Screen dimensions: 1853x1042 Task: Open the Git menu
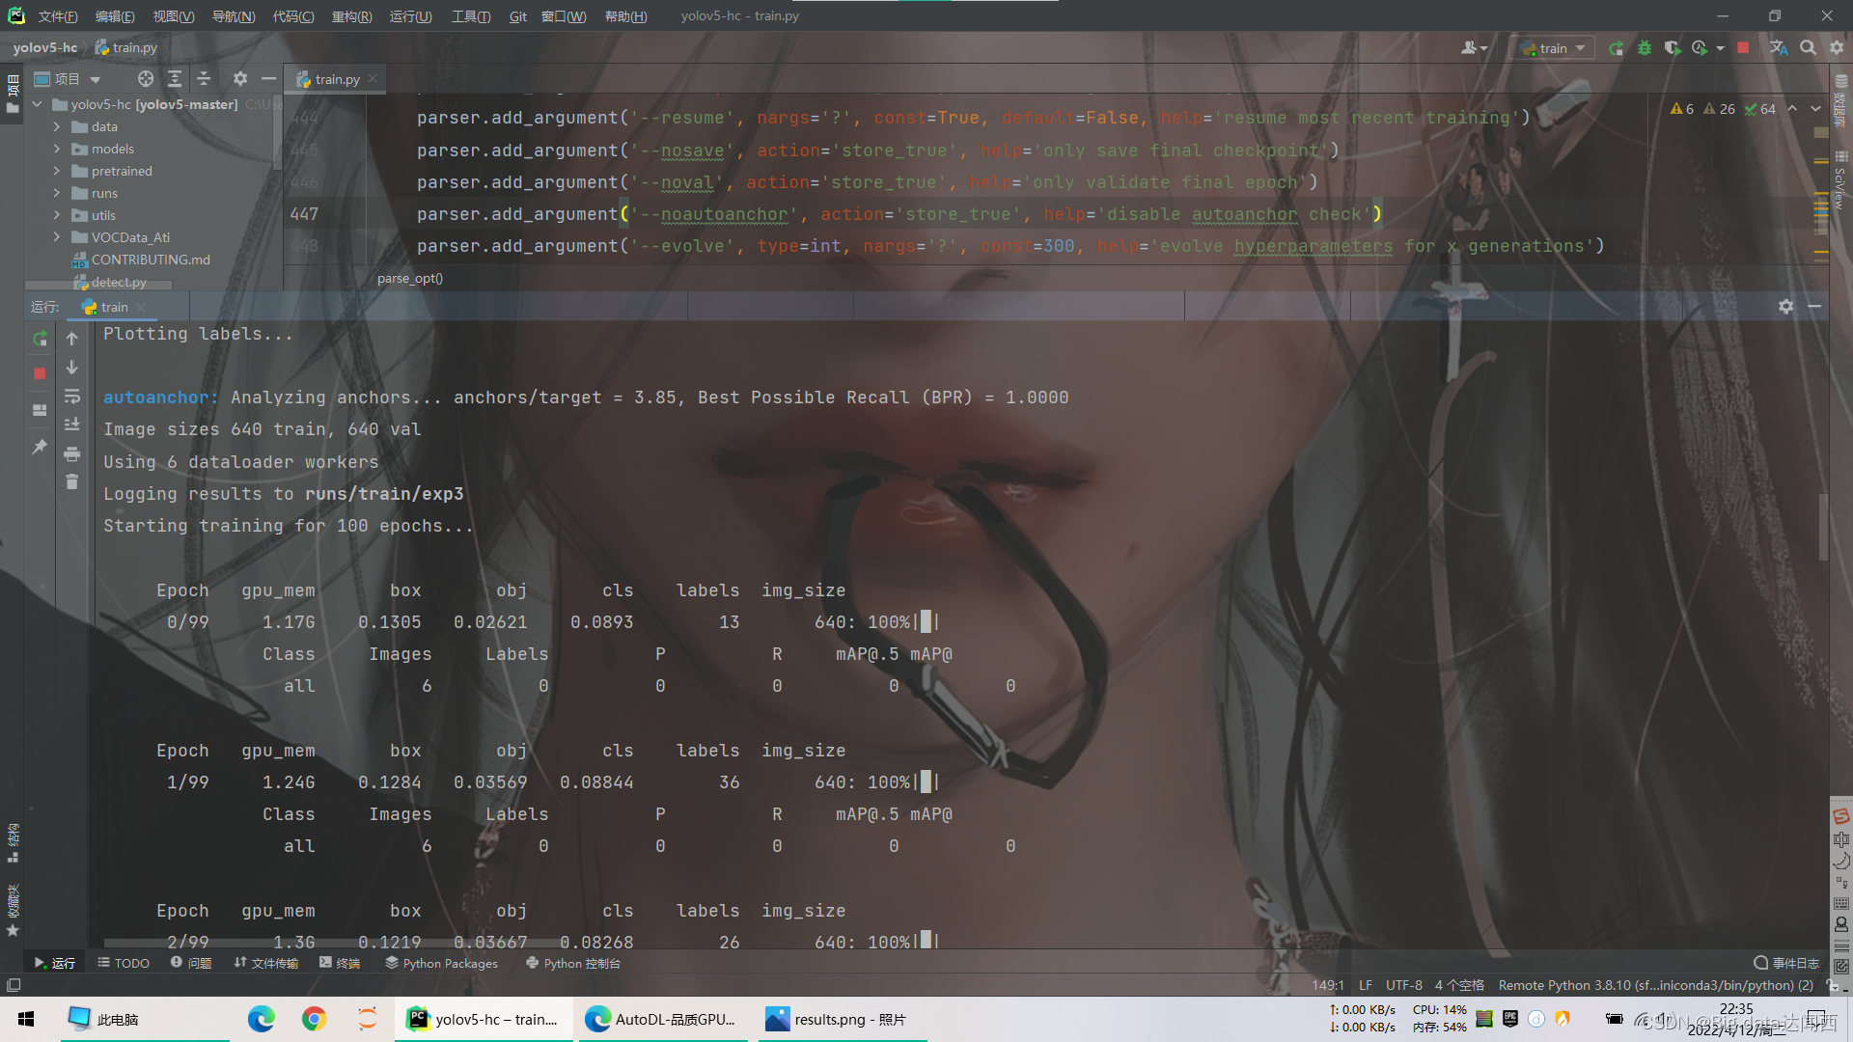pos(517,16)
